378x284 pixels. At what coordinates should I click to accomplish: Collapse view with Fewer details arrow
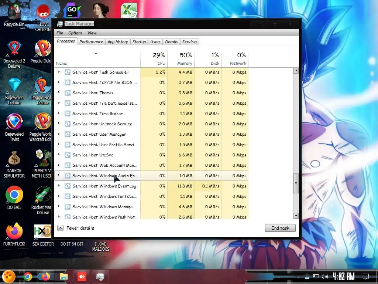click(x=60, y=228)
